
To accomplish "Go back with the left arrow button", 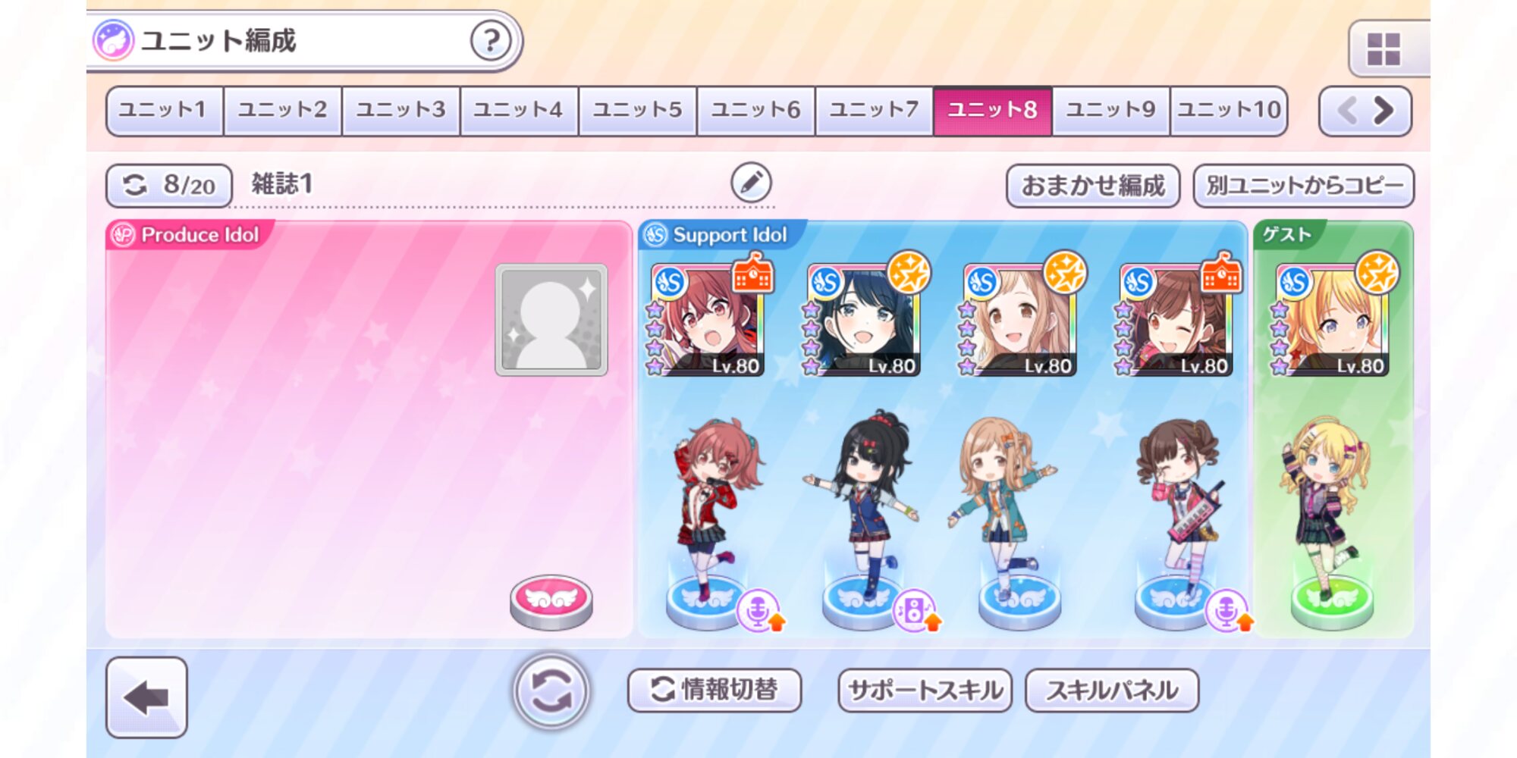I will pyautogui.click(x=146, y=697).
